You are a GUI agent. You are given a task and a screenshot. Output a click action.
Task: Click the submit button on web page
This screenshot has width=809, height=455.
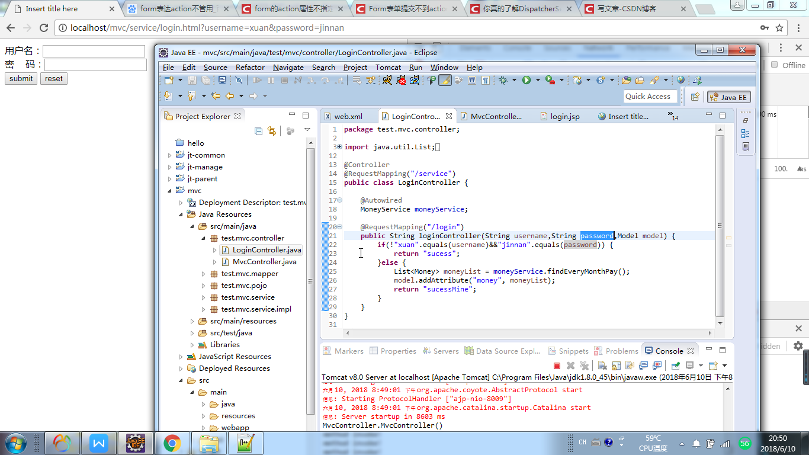pyautogui.click(x=21, y=78)
